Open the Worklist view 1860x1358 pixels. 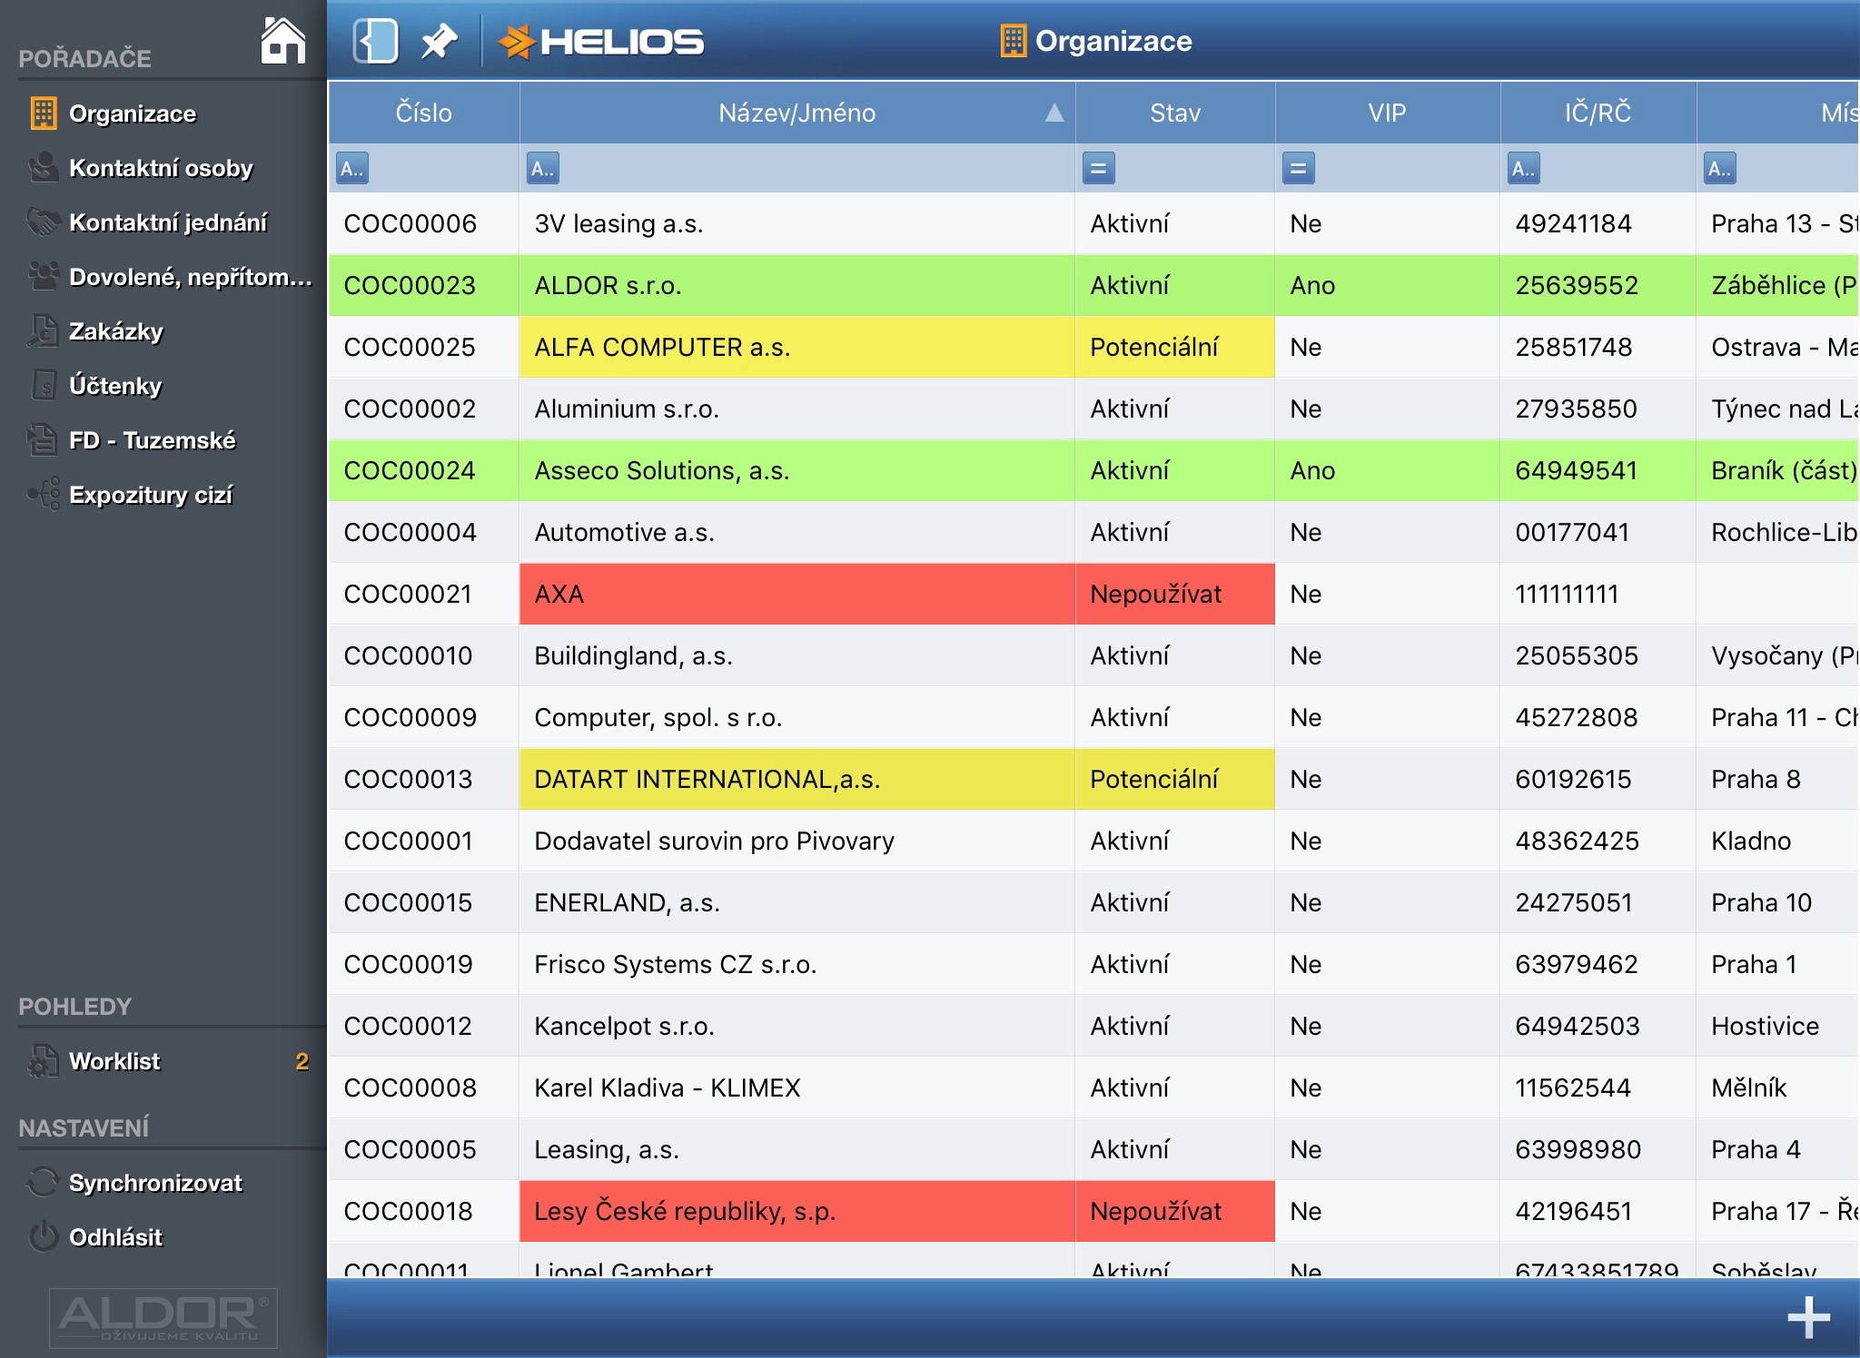[163, 1061]
